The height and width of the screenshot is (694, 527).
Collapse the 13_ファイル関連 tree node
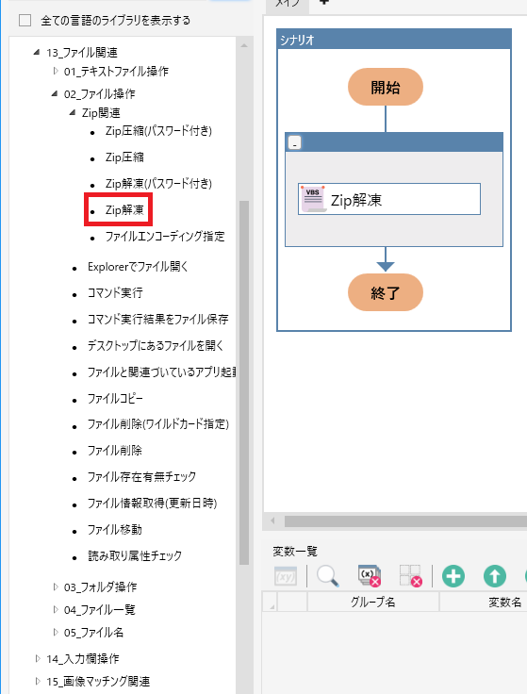(x=37, y=52)
